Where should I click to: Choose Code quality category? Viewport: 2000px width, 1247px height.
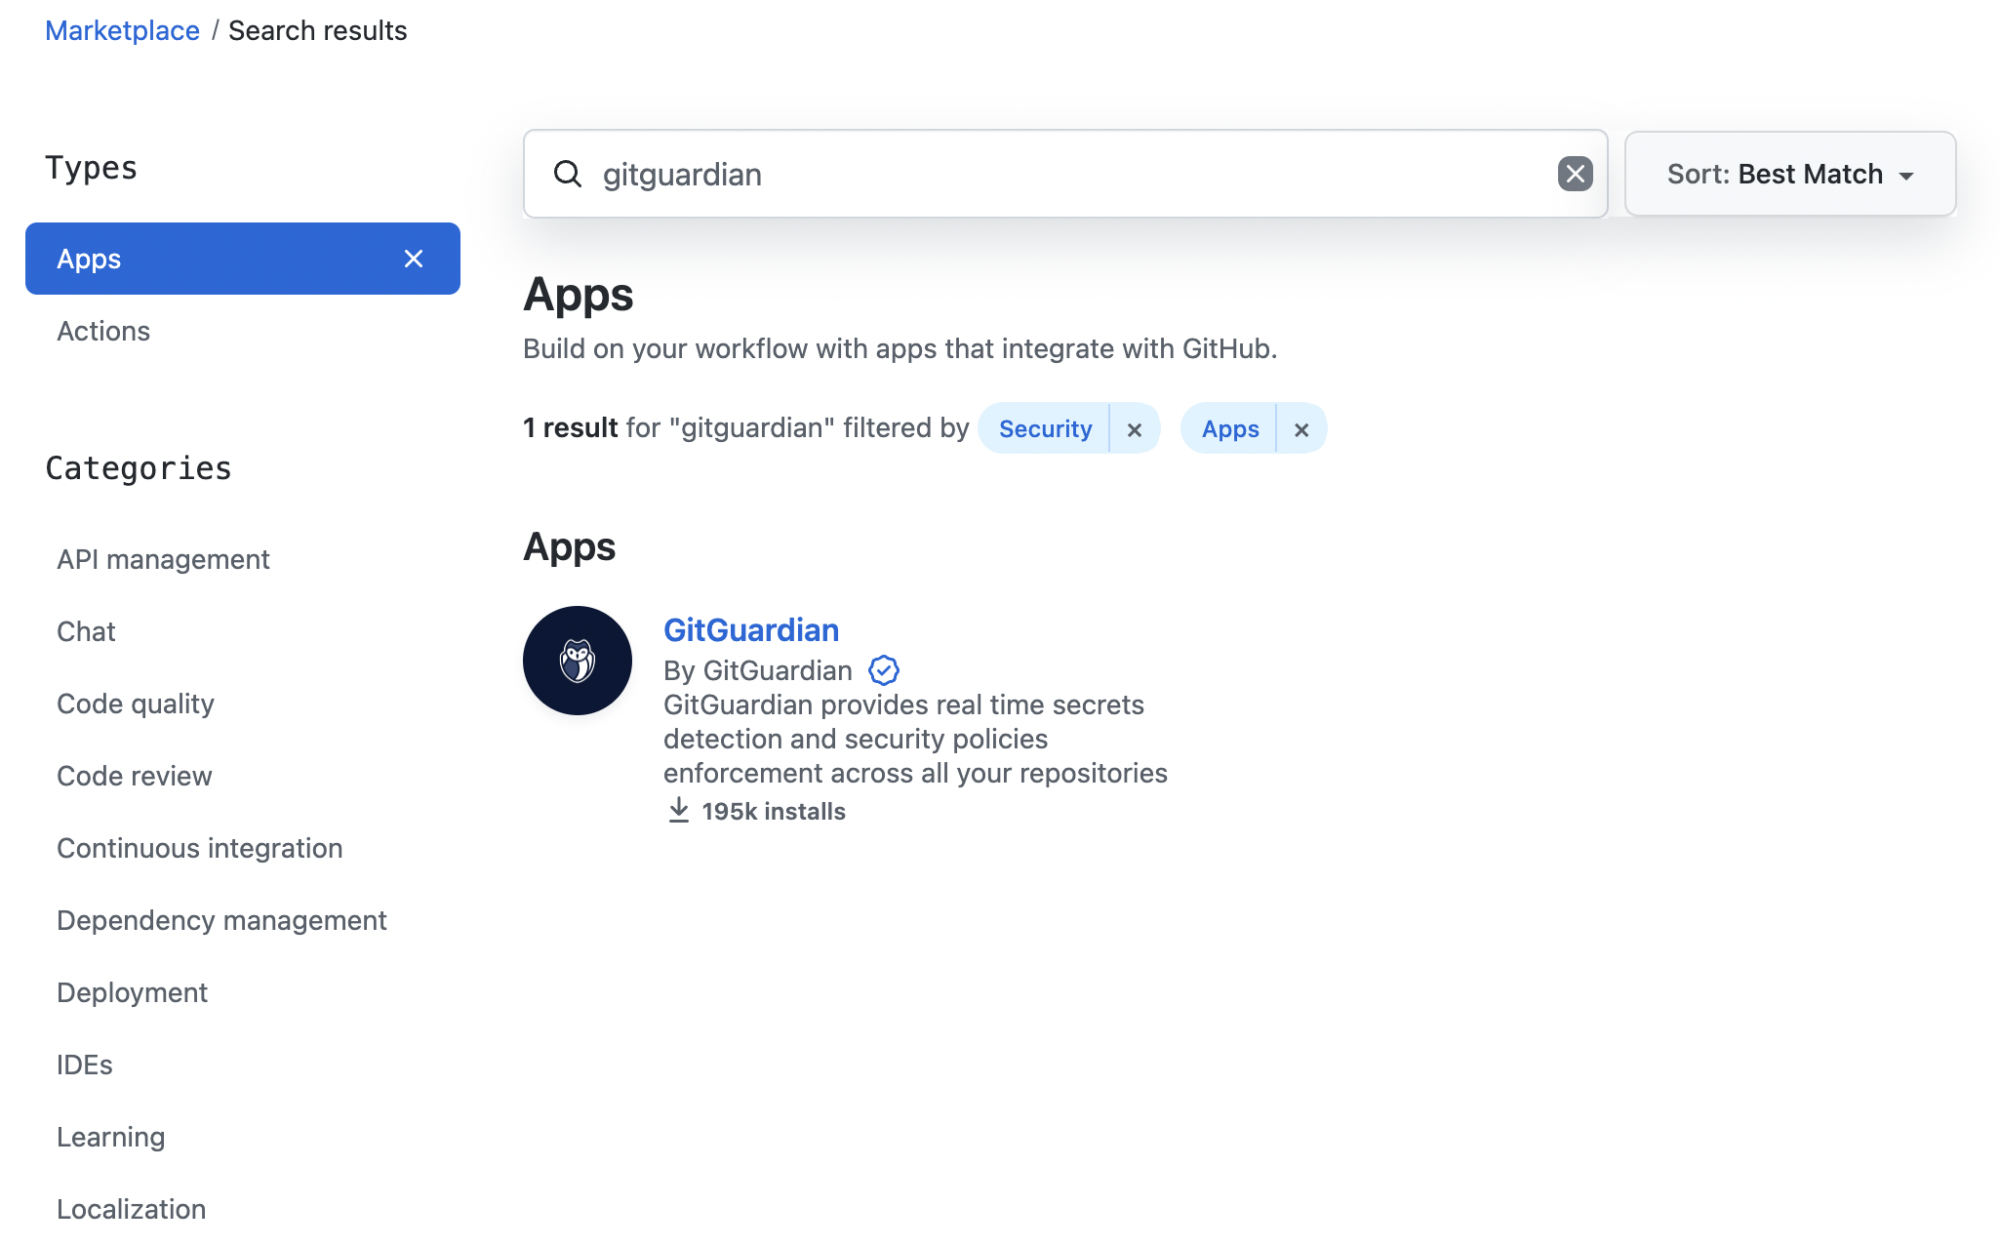(x=136, y=704)
